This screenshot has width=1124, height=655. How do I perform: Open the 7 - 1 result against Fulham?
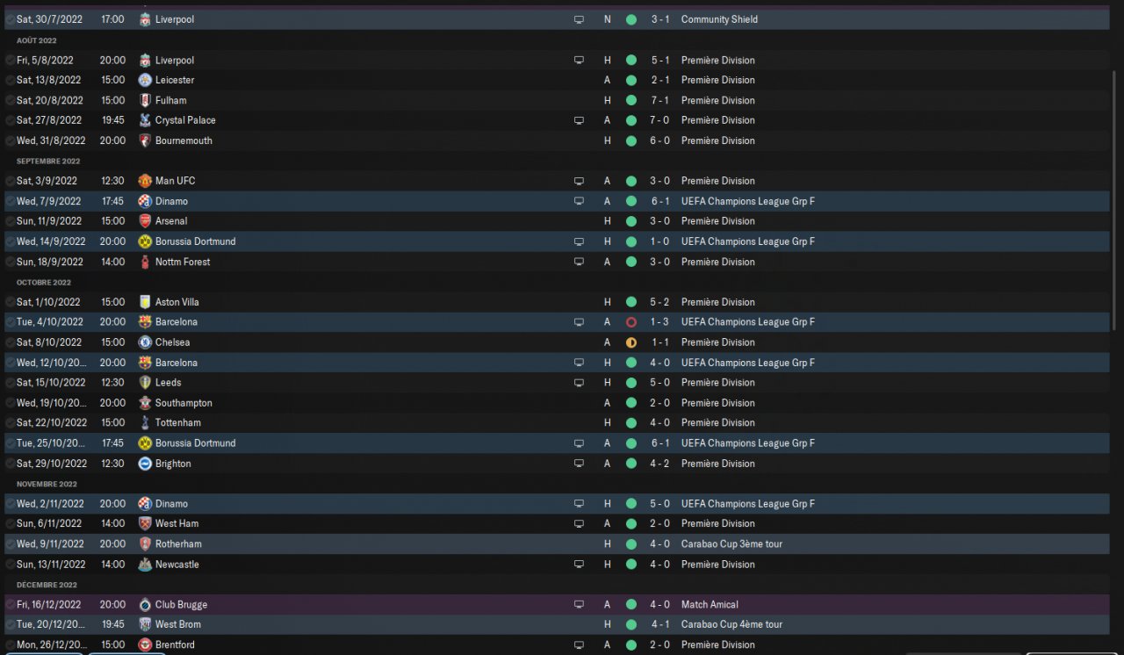[x=660, y=100]
